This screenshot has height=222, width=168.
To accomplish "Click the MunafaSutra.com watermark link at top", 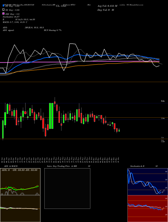I will click(136, 5).
